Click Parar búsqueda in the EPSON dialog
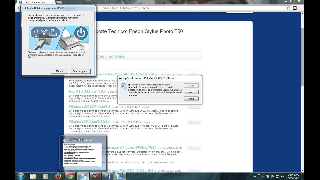The width and height of the screenshot is (320, 180). point(80,71)
